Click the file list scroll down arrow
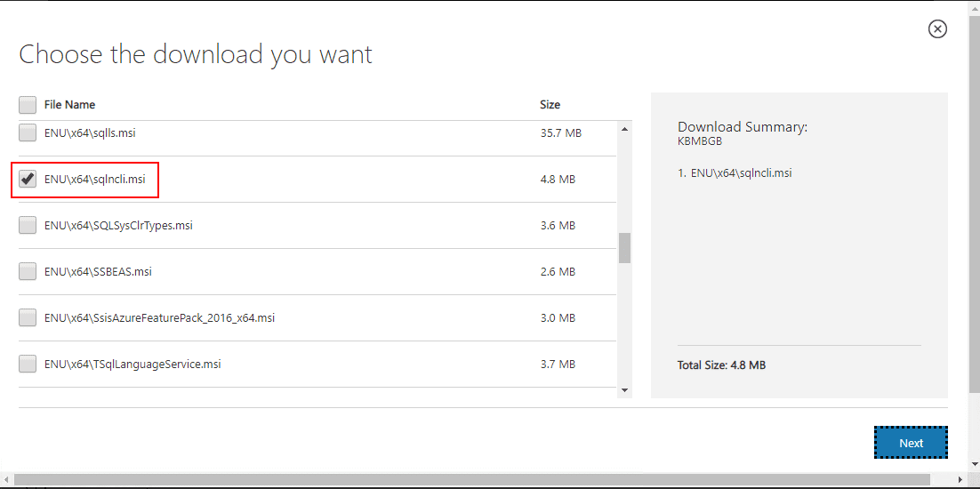Image resolution: width=980 pixels, height=489 pixels. point(624,390)
